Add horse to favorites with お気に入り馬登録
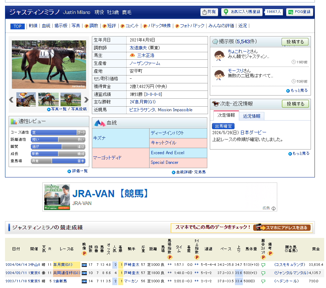The image size is (326, 288). click(242, 12)
